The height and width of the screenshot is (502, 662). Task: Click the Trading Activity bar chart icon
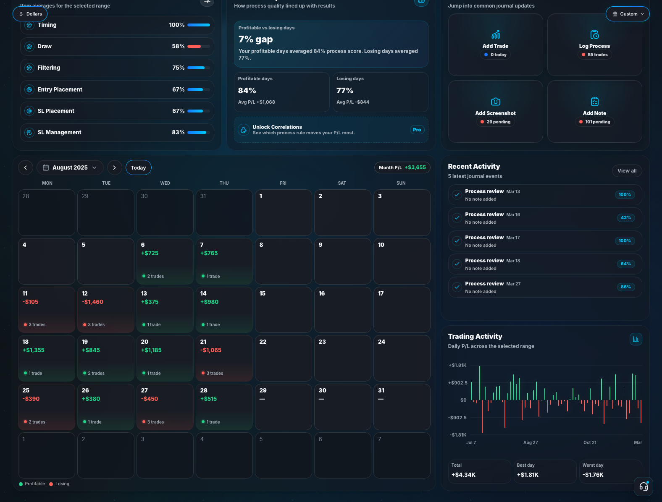(x=636, y=339)
